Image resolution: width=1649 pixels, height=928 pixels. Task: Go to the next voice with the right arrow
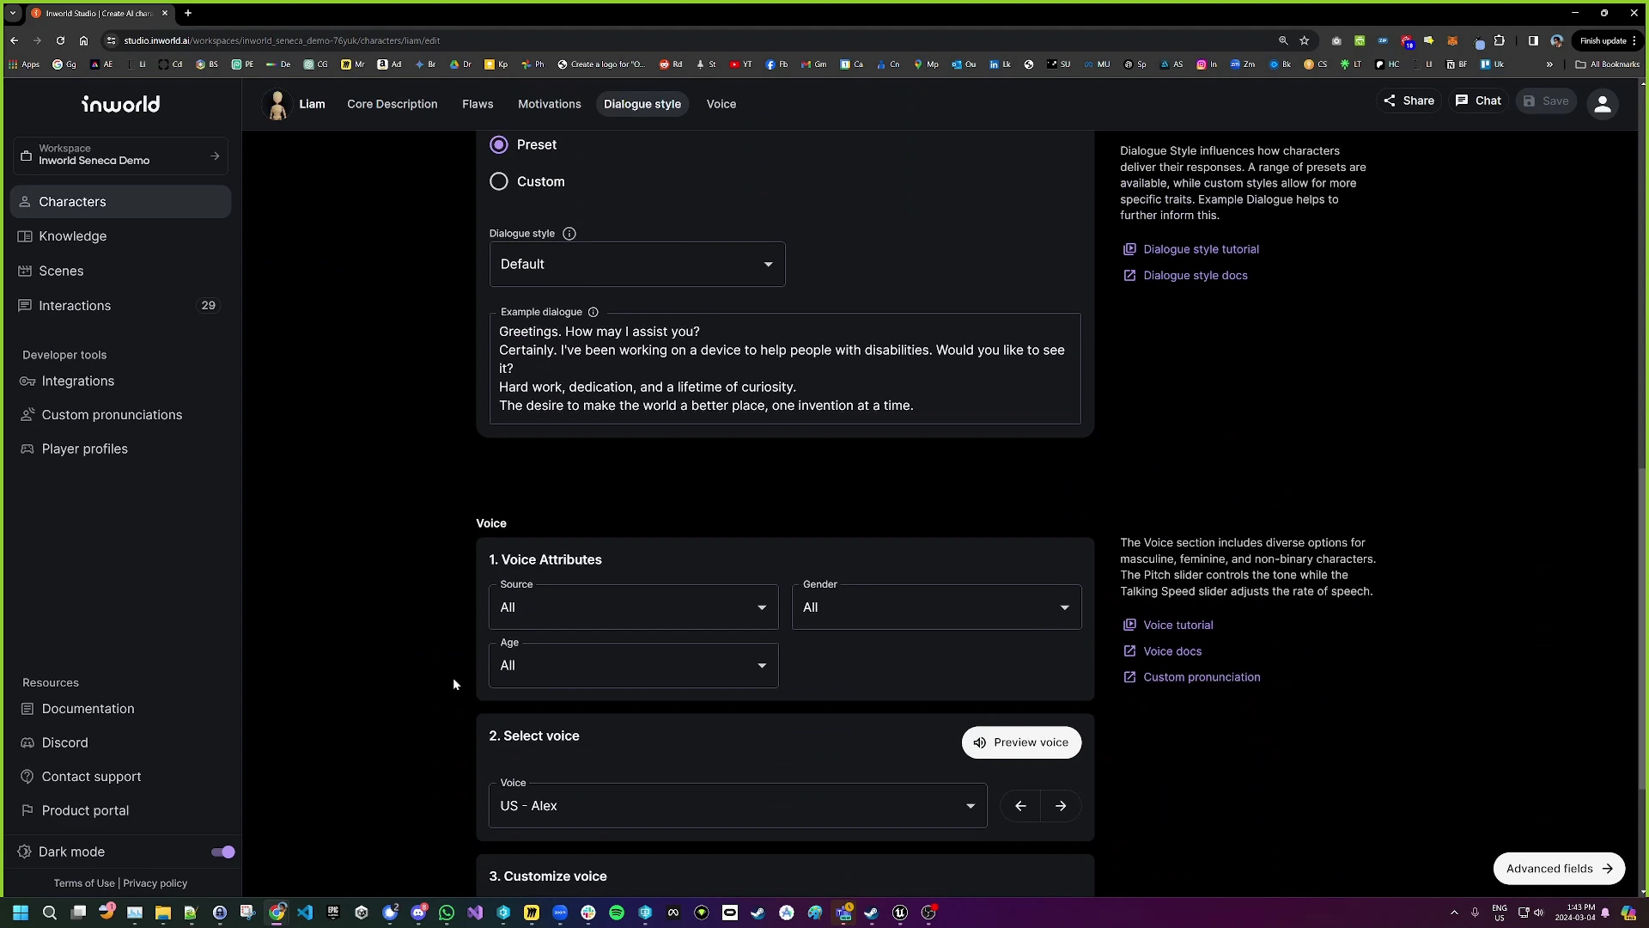[x=1061, y=806]
